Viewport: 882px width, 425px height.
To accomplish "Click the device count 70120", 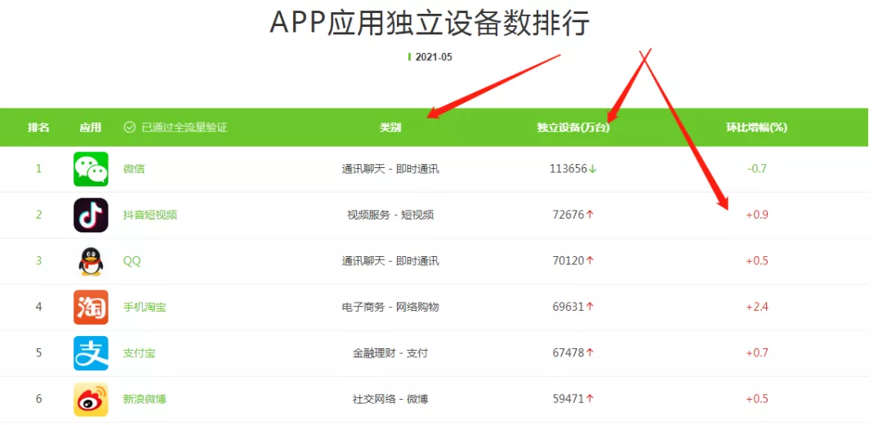I will click(568, 261).
